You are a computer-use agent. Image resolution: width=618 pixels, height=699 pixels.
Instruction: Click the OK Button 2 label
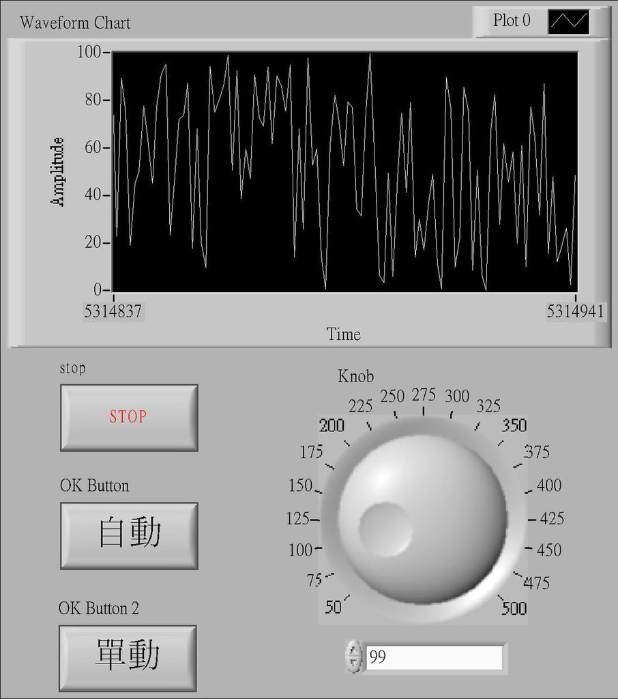click(x=99, y=608)
